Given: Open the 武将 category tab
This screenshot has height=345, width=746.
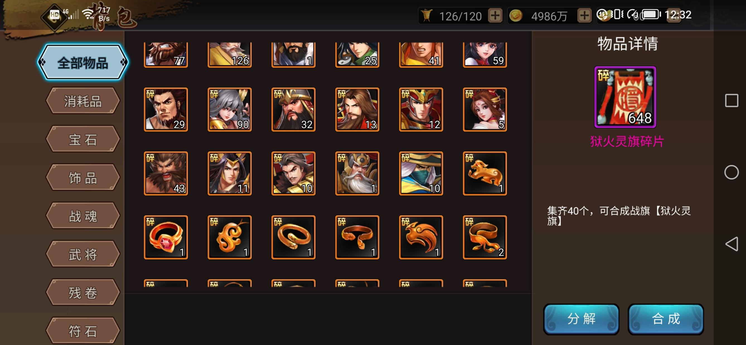Looking at the screenshot, I should click(x=83, y=254).
